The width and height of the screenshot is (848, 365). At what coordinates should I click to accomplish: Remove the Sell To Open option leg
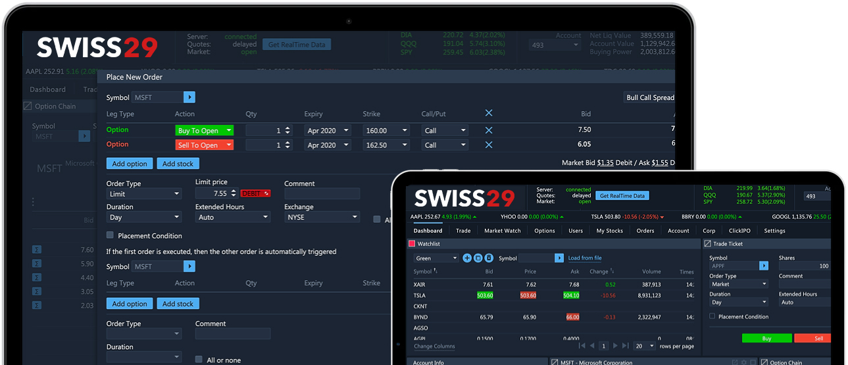coord(489,145)
